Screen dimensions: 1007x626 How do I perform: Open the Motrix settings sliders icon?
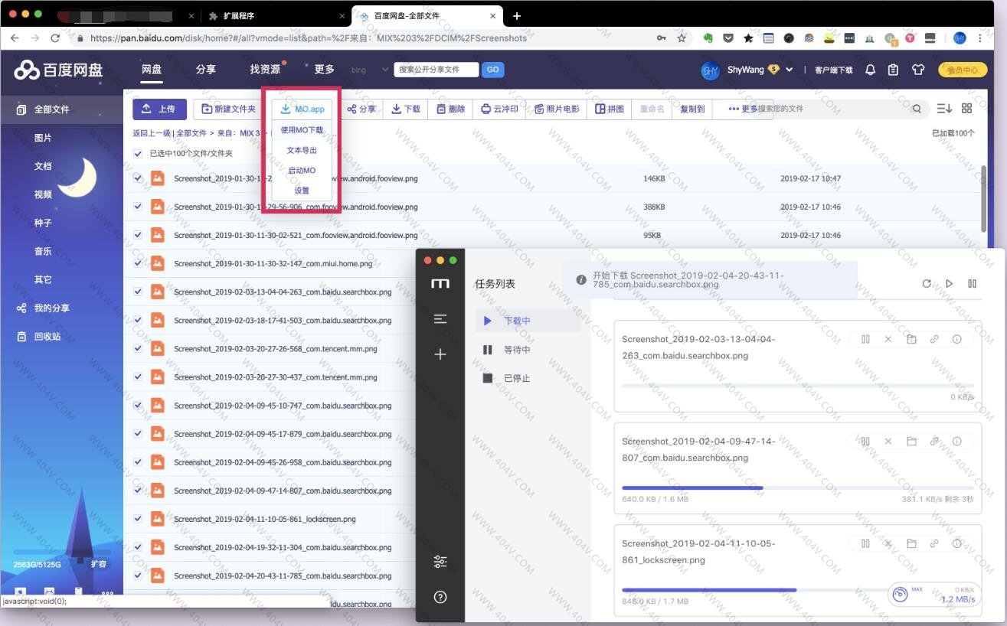440,562
